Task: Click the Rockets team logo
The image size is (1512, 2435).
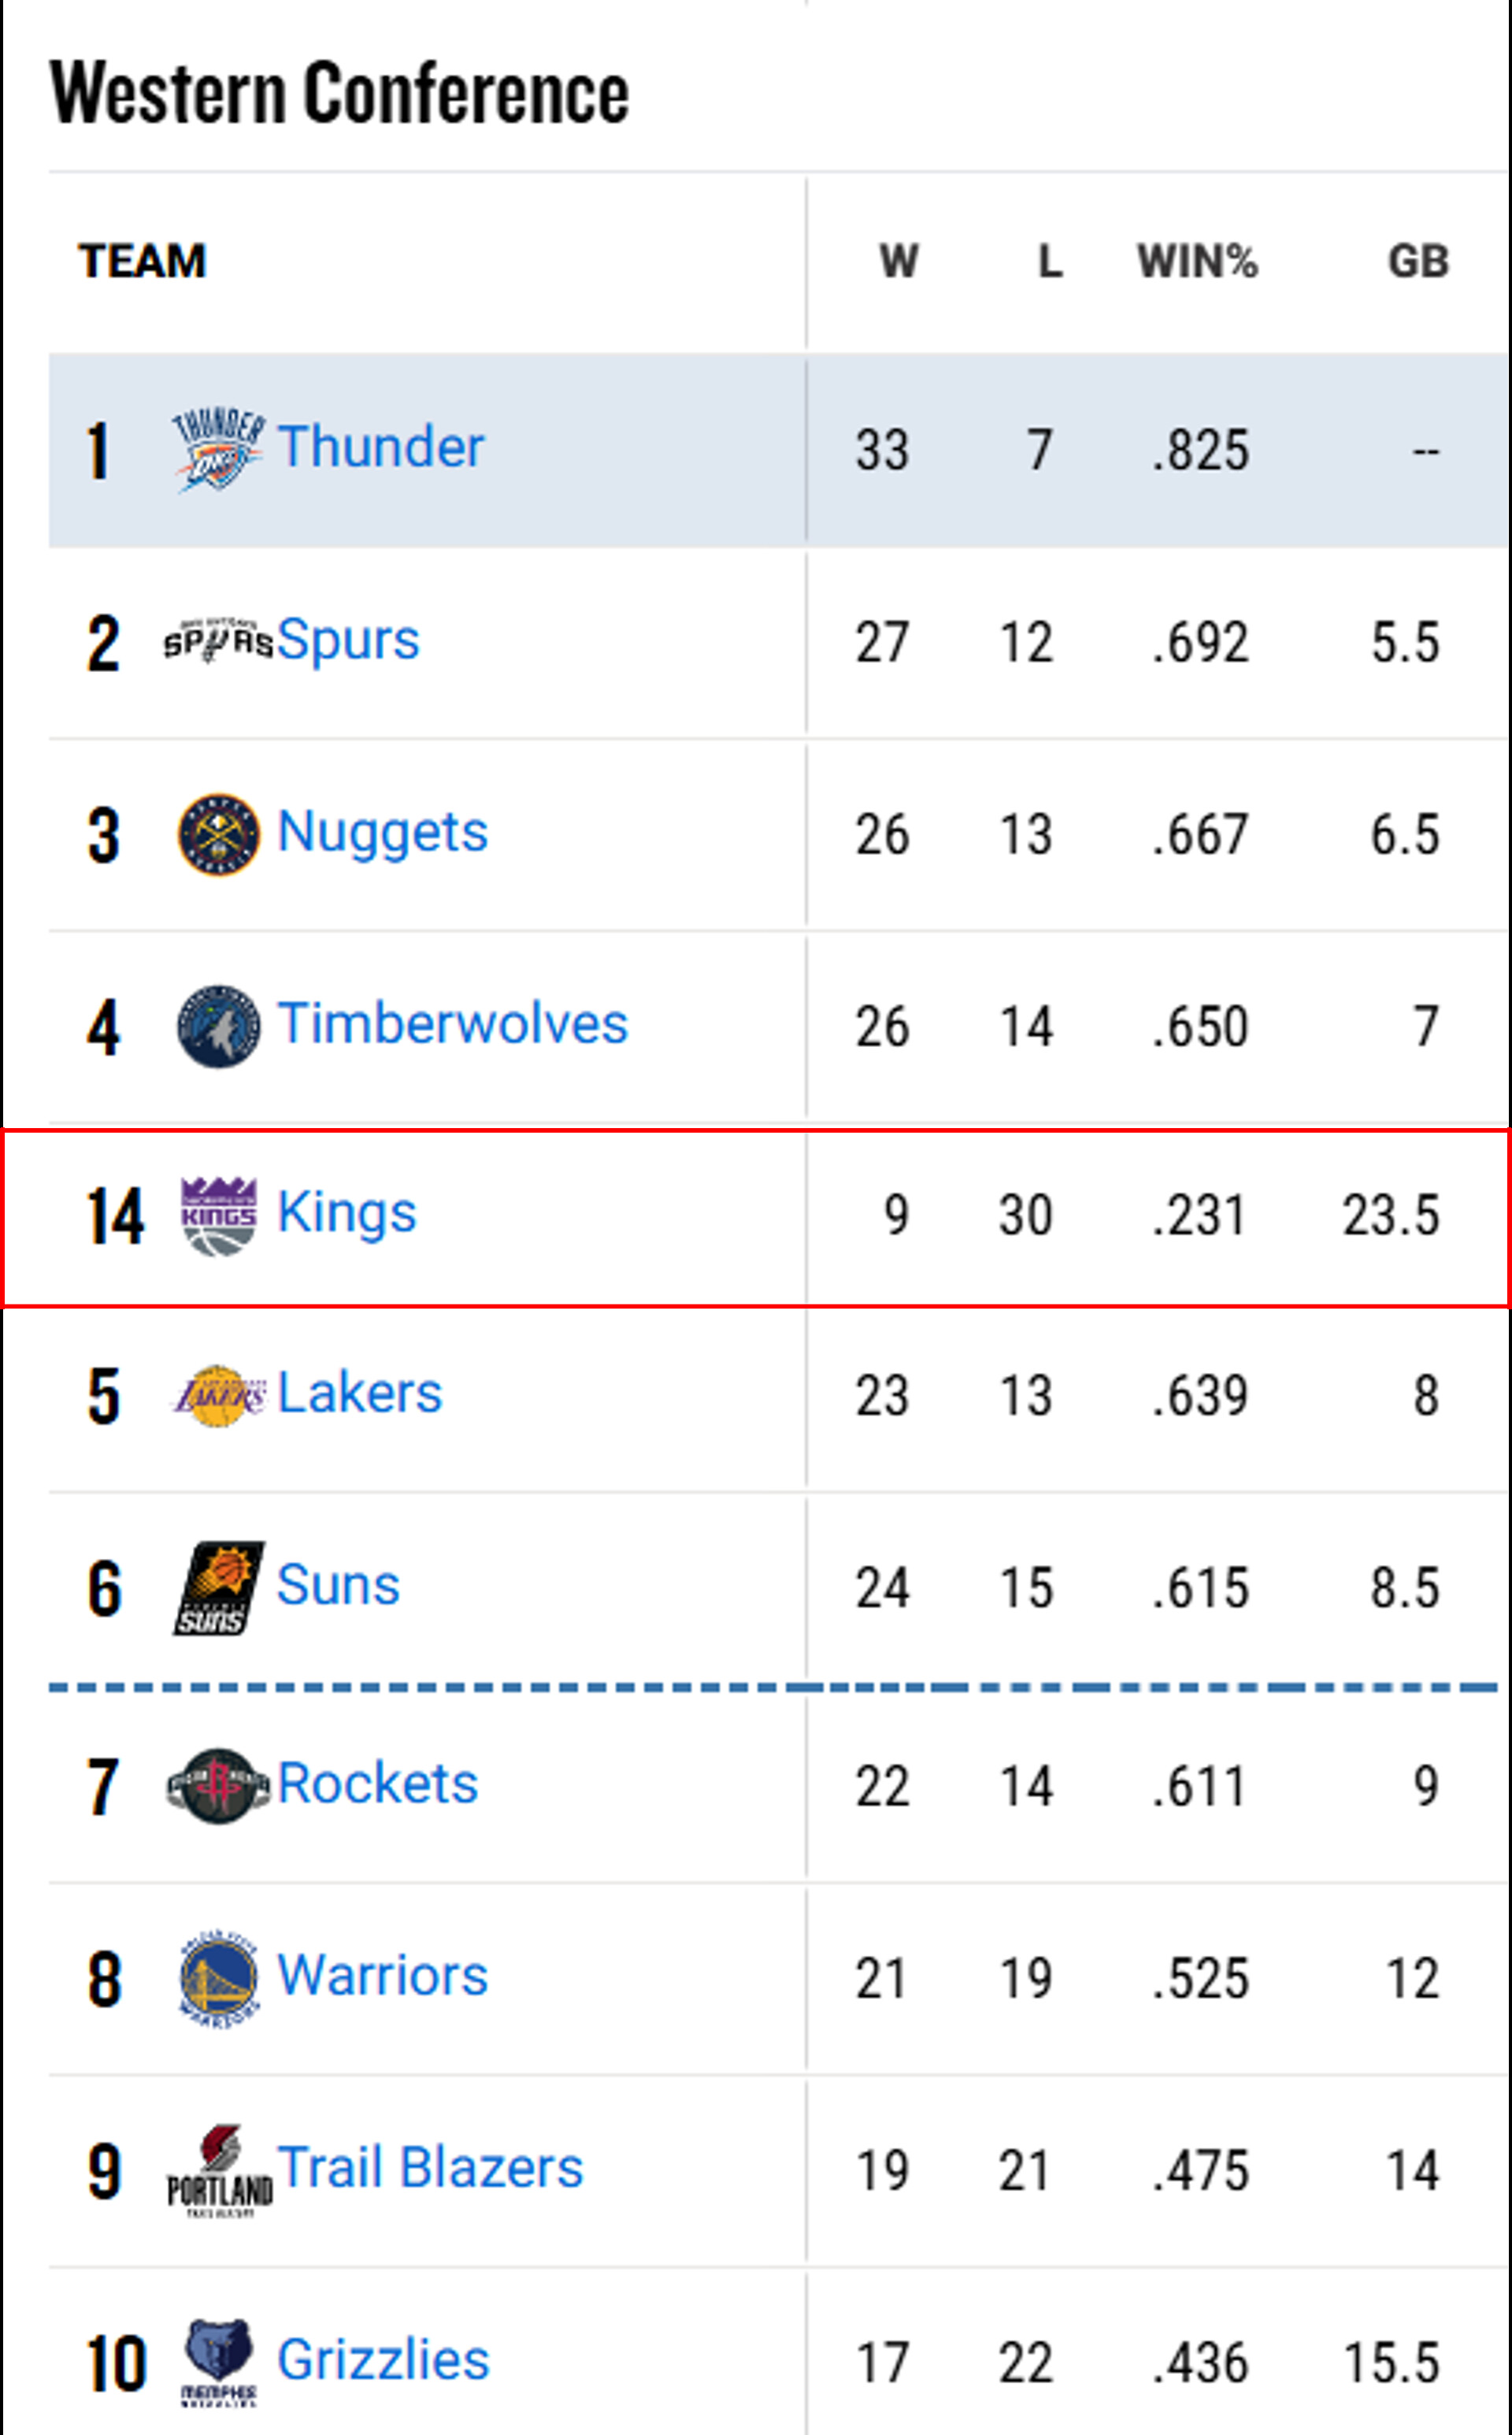Action: (x=218, y=1786)
